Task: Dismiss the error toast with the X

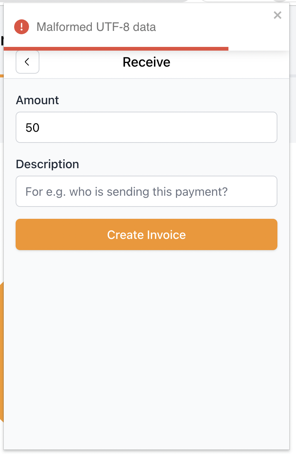Action: point(277,15)
